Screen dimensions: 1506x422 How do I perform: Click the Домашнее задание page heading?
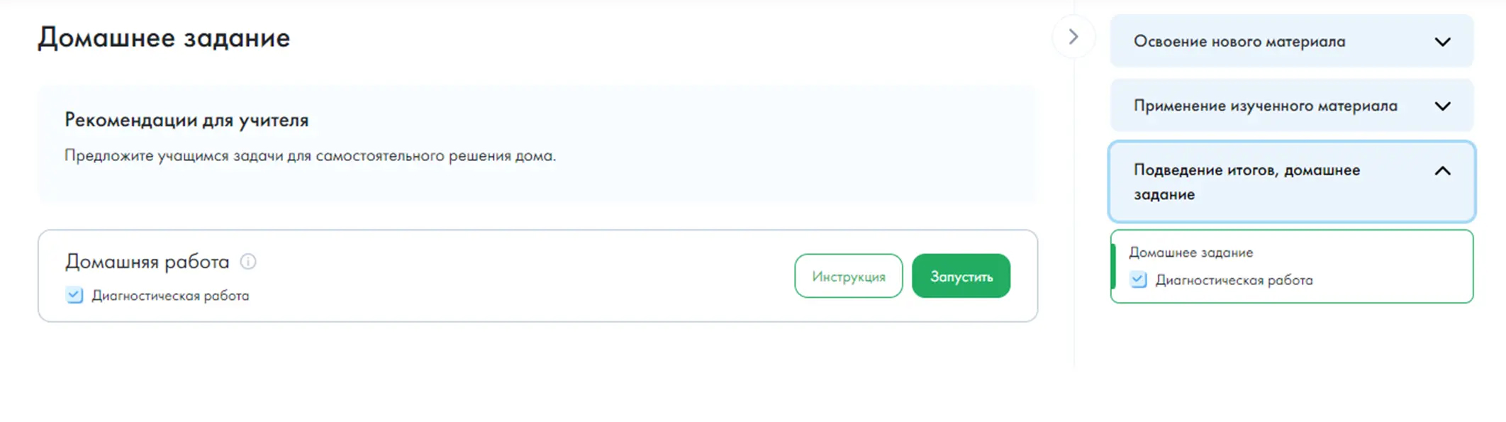(164, 38)
